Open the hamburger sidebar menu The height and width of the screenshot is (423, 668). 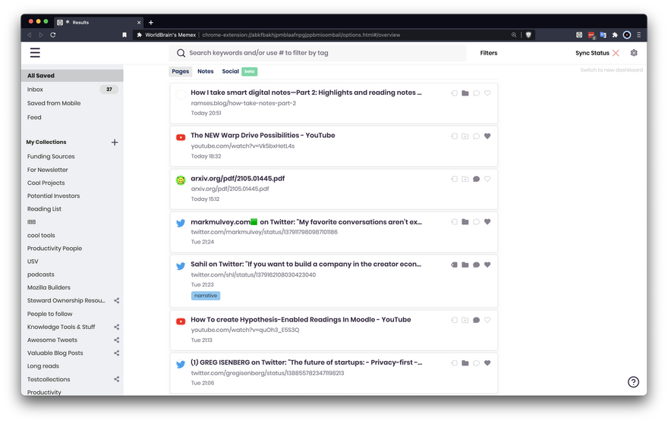pyautogui.click(x=35, y=53)
